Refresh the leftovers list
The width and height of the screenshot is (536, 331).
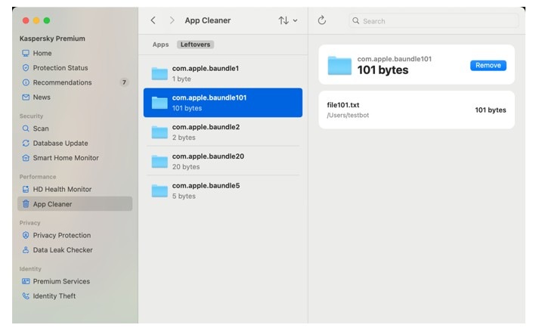(321, 20)
